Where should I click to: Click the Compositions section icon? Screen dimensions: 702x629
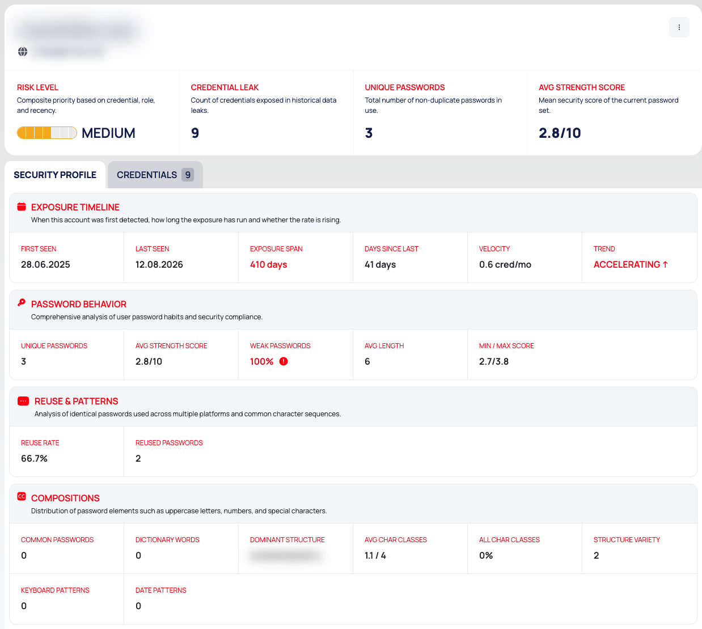[22, 496]
